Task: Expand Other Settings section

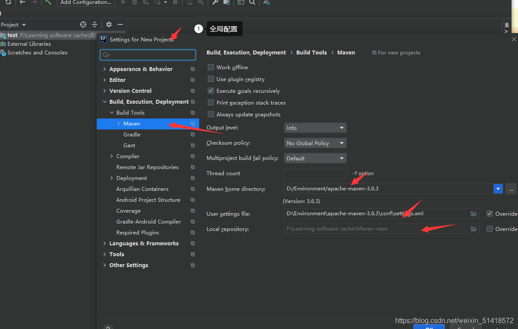Action: pyautogui.click(x=105, y=265)
